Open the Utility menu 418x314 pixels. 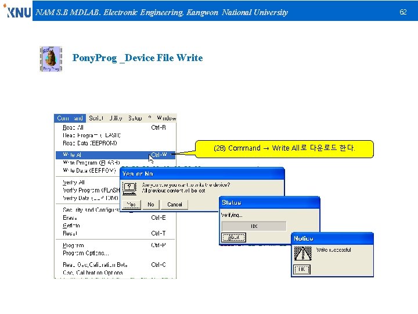(116, 118)
